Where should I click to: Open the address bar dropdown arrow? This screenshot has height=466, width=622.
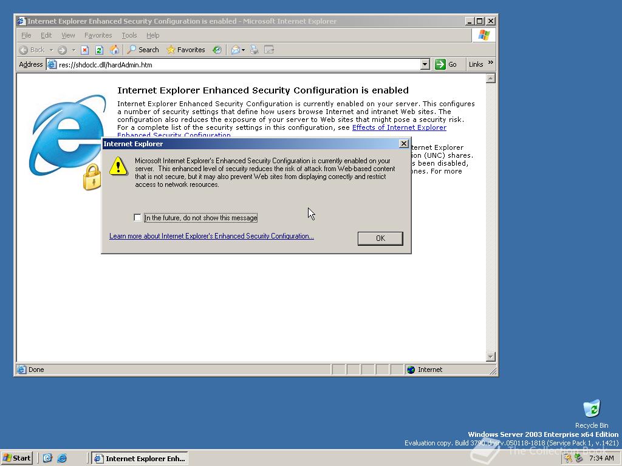(x=425, y=64)
